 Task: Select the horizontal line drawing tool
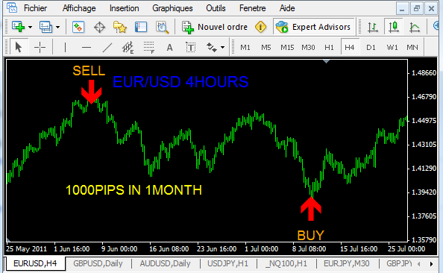(x=87, y=47)
